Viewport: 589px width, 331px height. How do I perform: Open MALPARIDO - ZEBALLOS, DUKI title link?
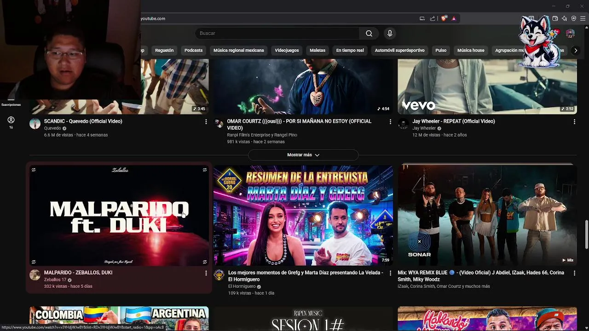[78, 273]
